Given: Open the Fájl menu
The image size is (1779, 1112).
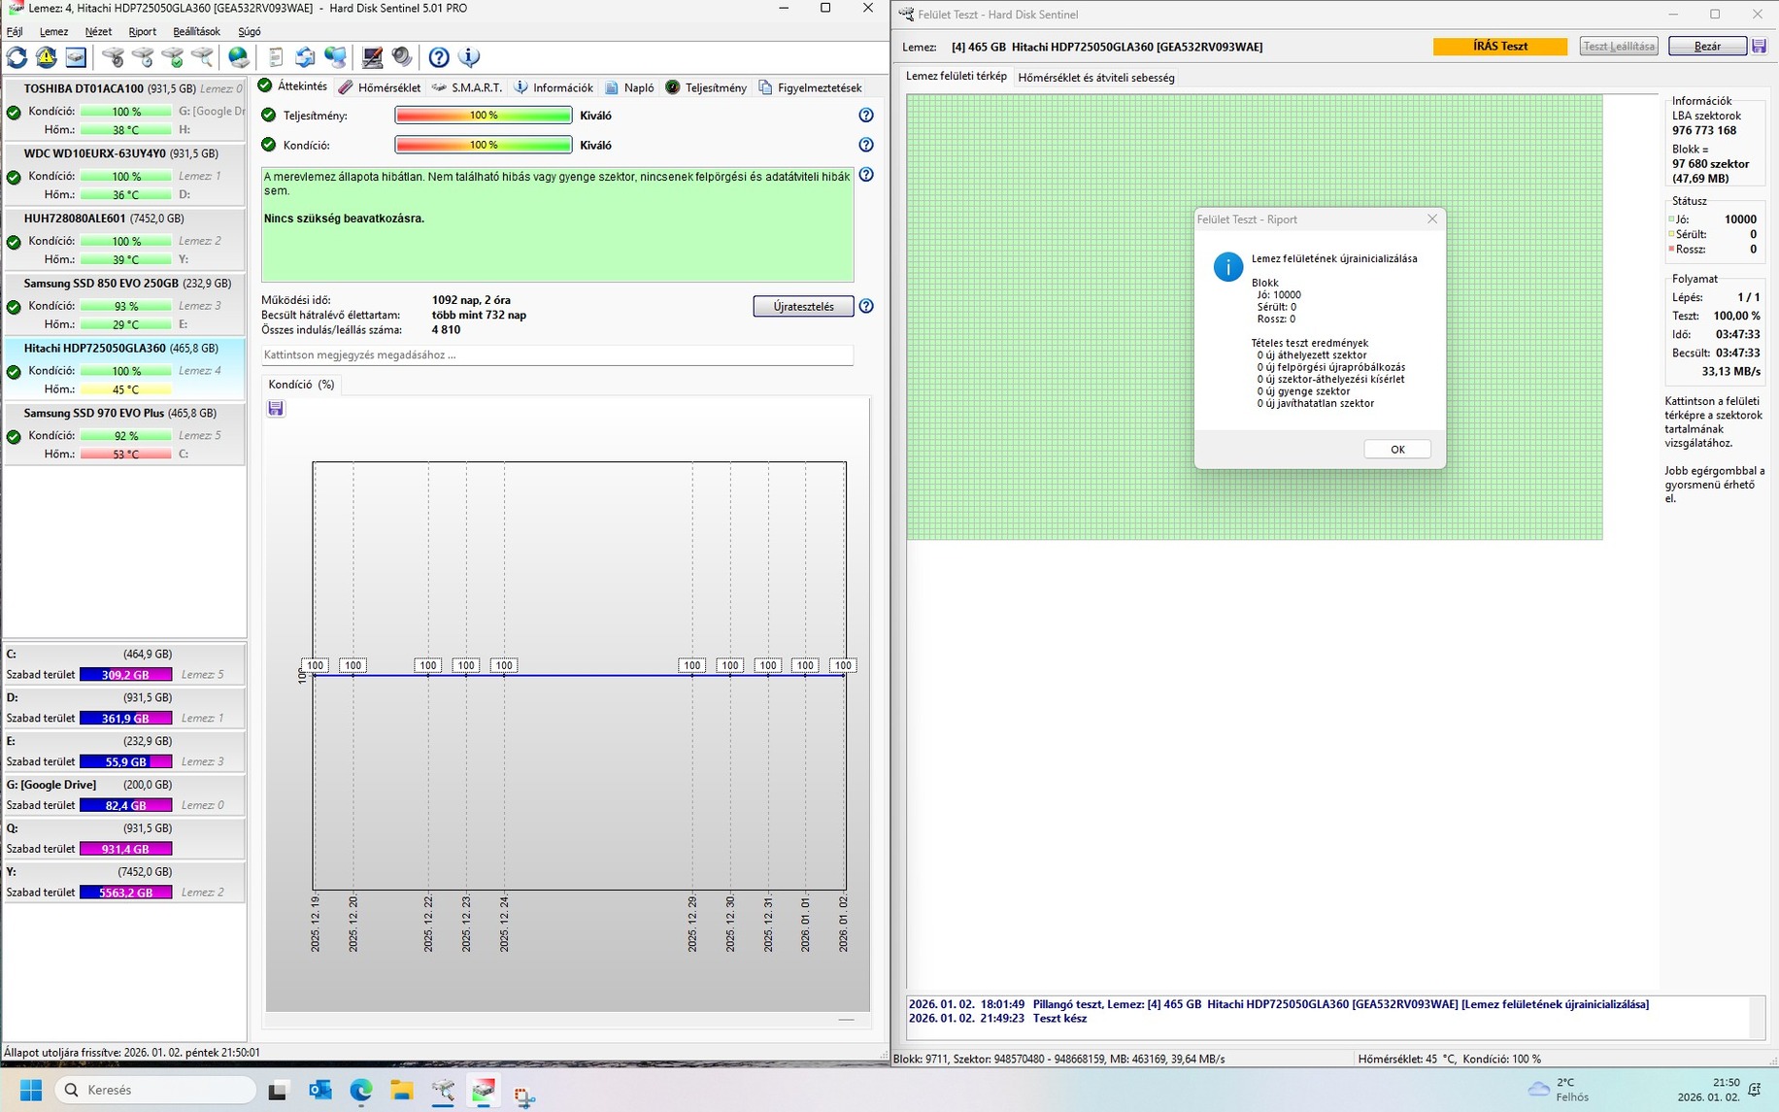Looking at the screenshot, I should pyautogui.click(x=15, y=32).
